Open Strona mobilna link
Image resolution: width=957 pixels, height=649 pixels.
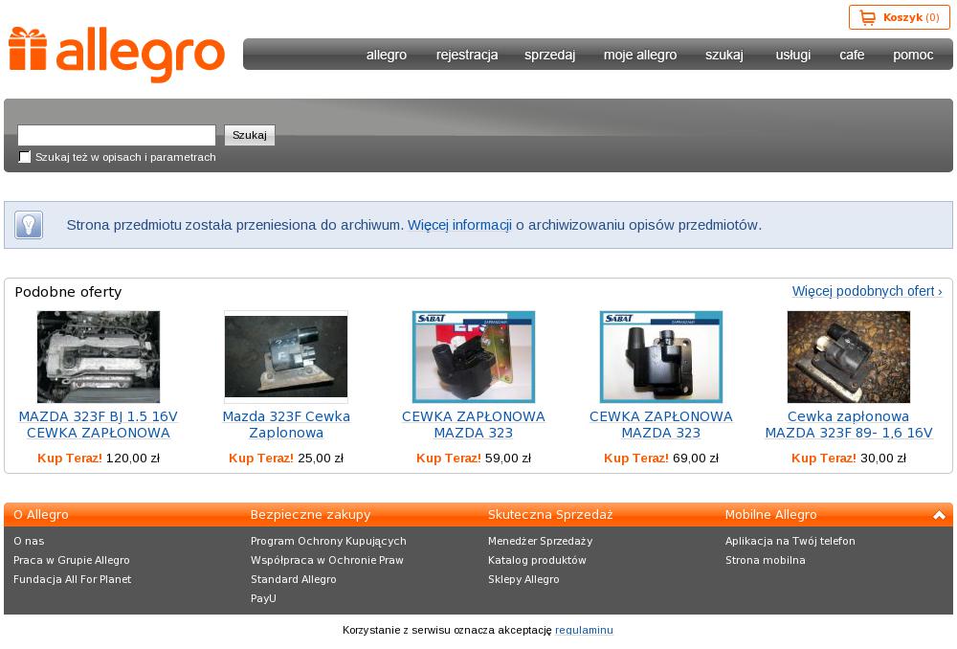coord(766,560)
